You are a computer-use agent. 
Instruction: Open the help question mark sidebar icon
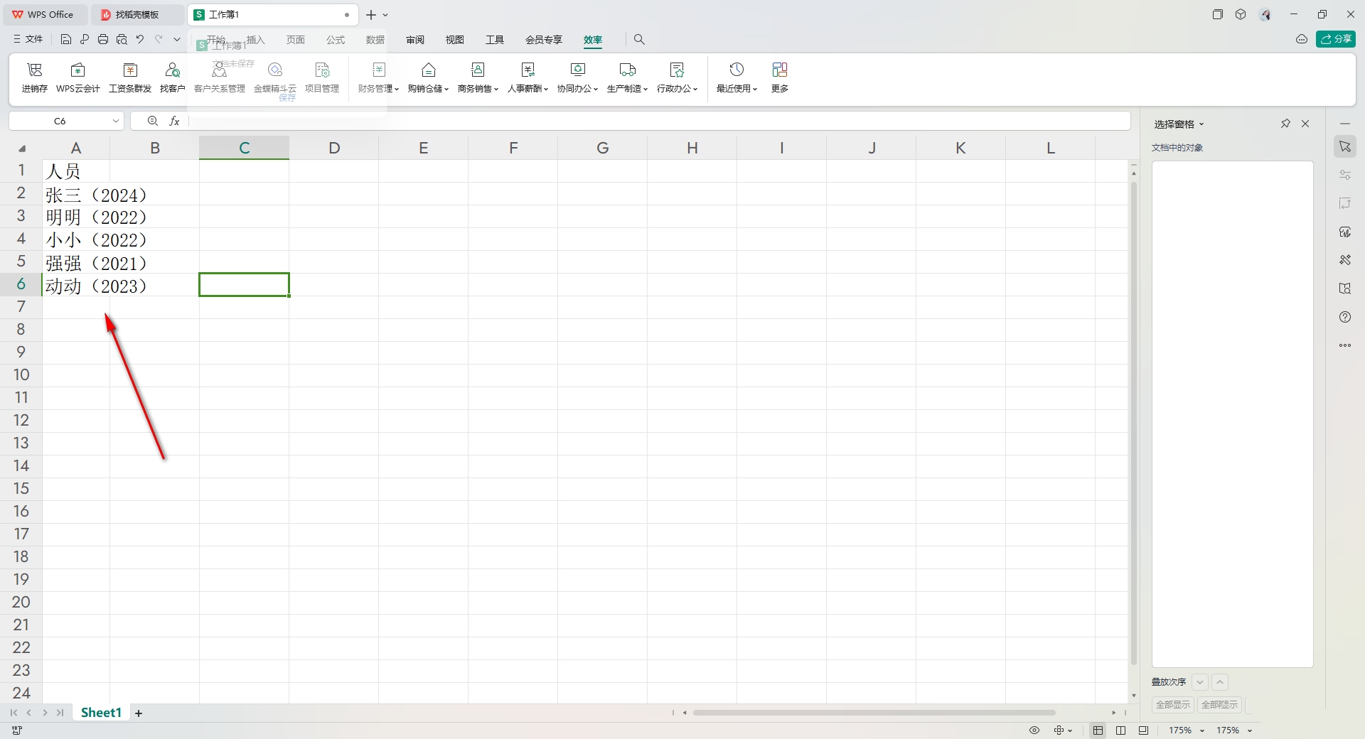(x=1345, y=317)
